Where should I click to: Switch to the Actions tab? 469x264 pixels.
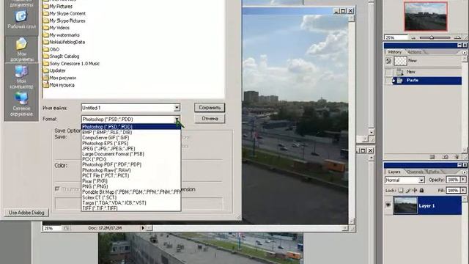(x=414, y=52)
